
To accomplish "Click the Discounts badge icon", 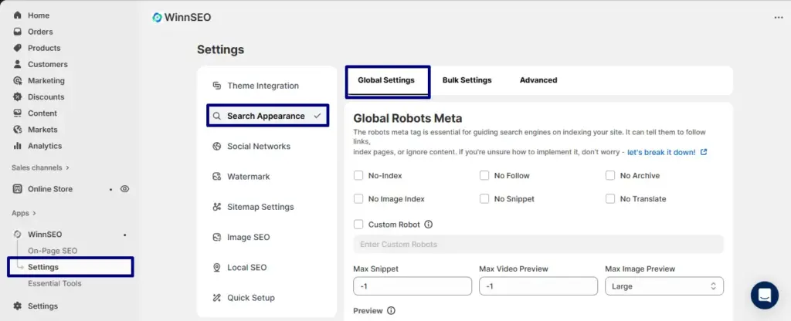I will click(x=18, y=96).
